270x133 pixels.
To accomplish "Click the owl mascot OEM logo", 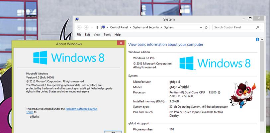I will coord(243,94).
